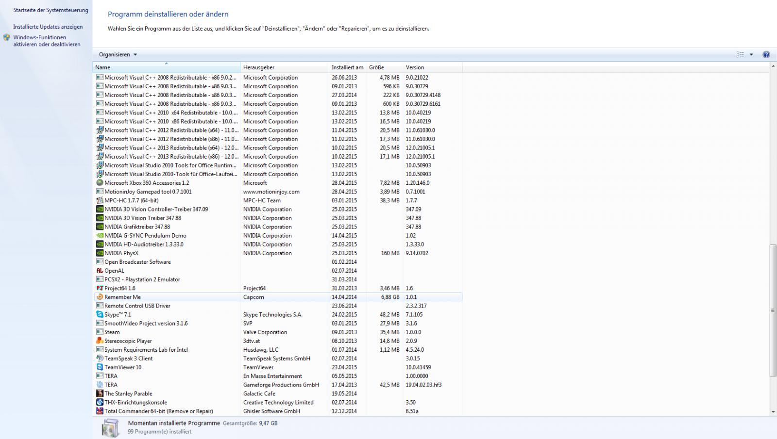Click the Visual C++ 2012 Redistributable (x64) icon
This screenshot has width=777, height=439.
[x=100, y=130]
